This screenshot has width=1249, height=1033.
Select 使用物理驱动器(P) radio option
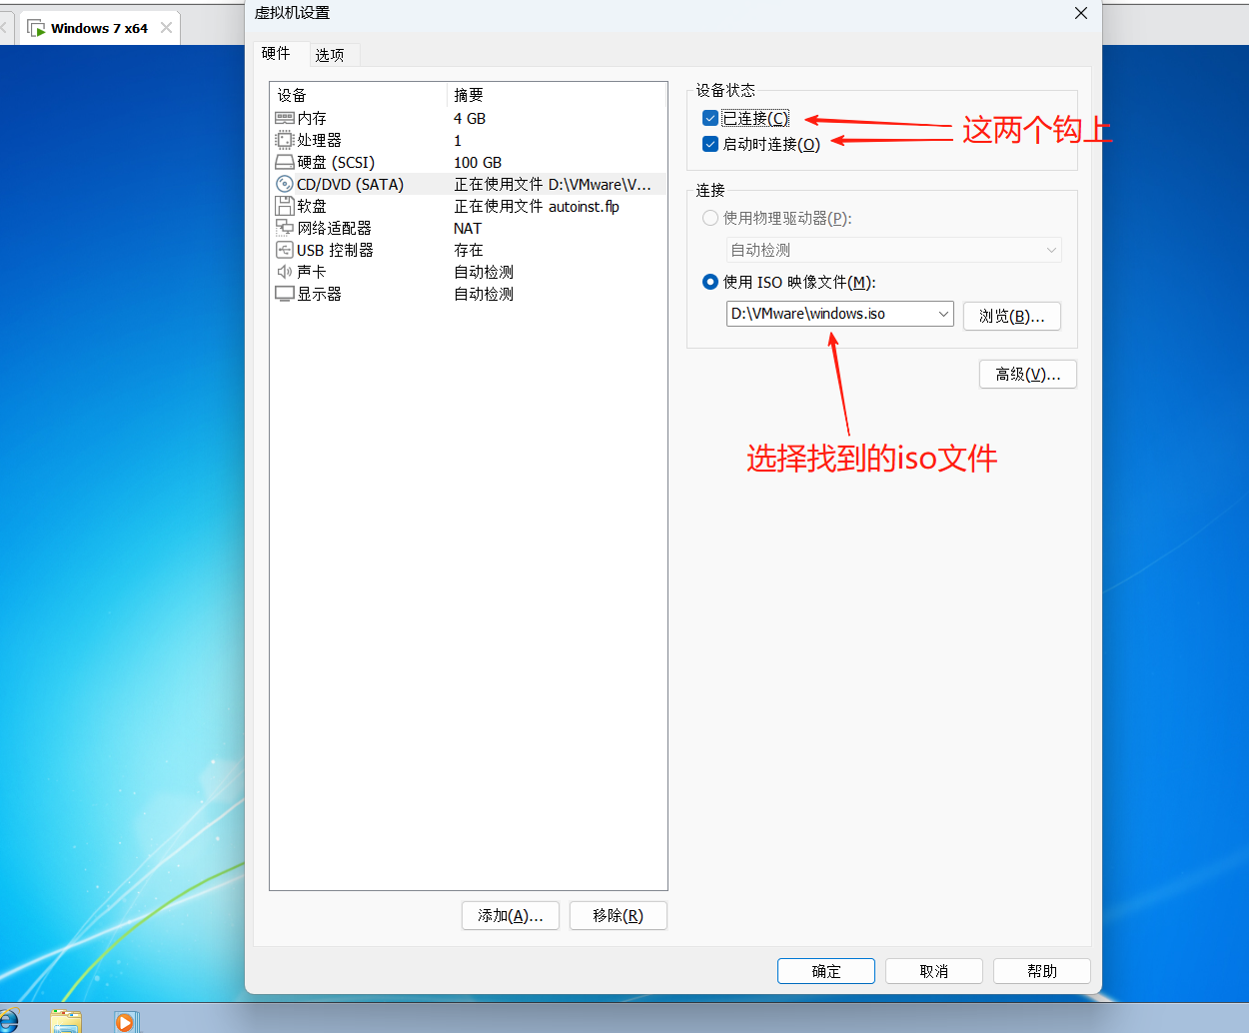pos(710,218)
